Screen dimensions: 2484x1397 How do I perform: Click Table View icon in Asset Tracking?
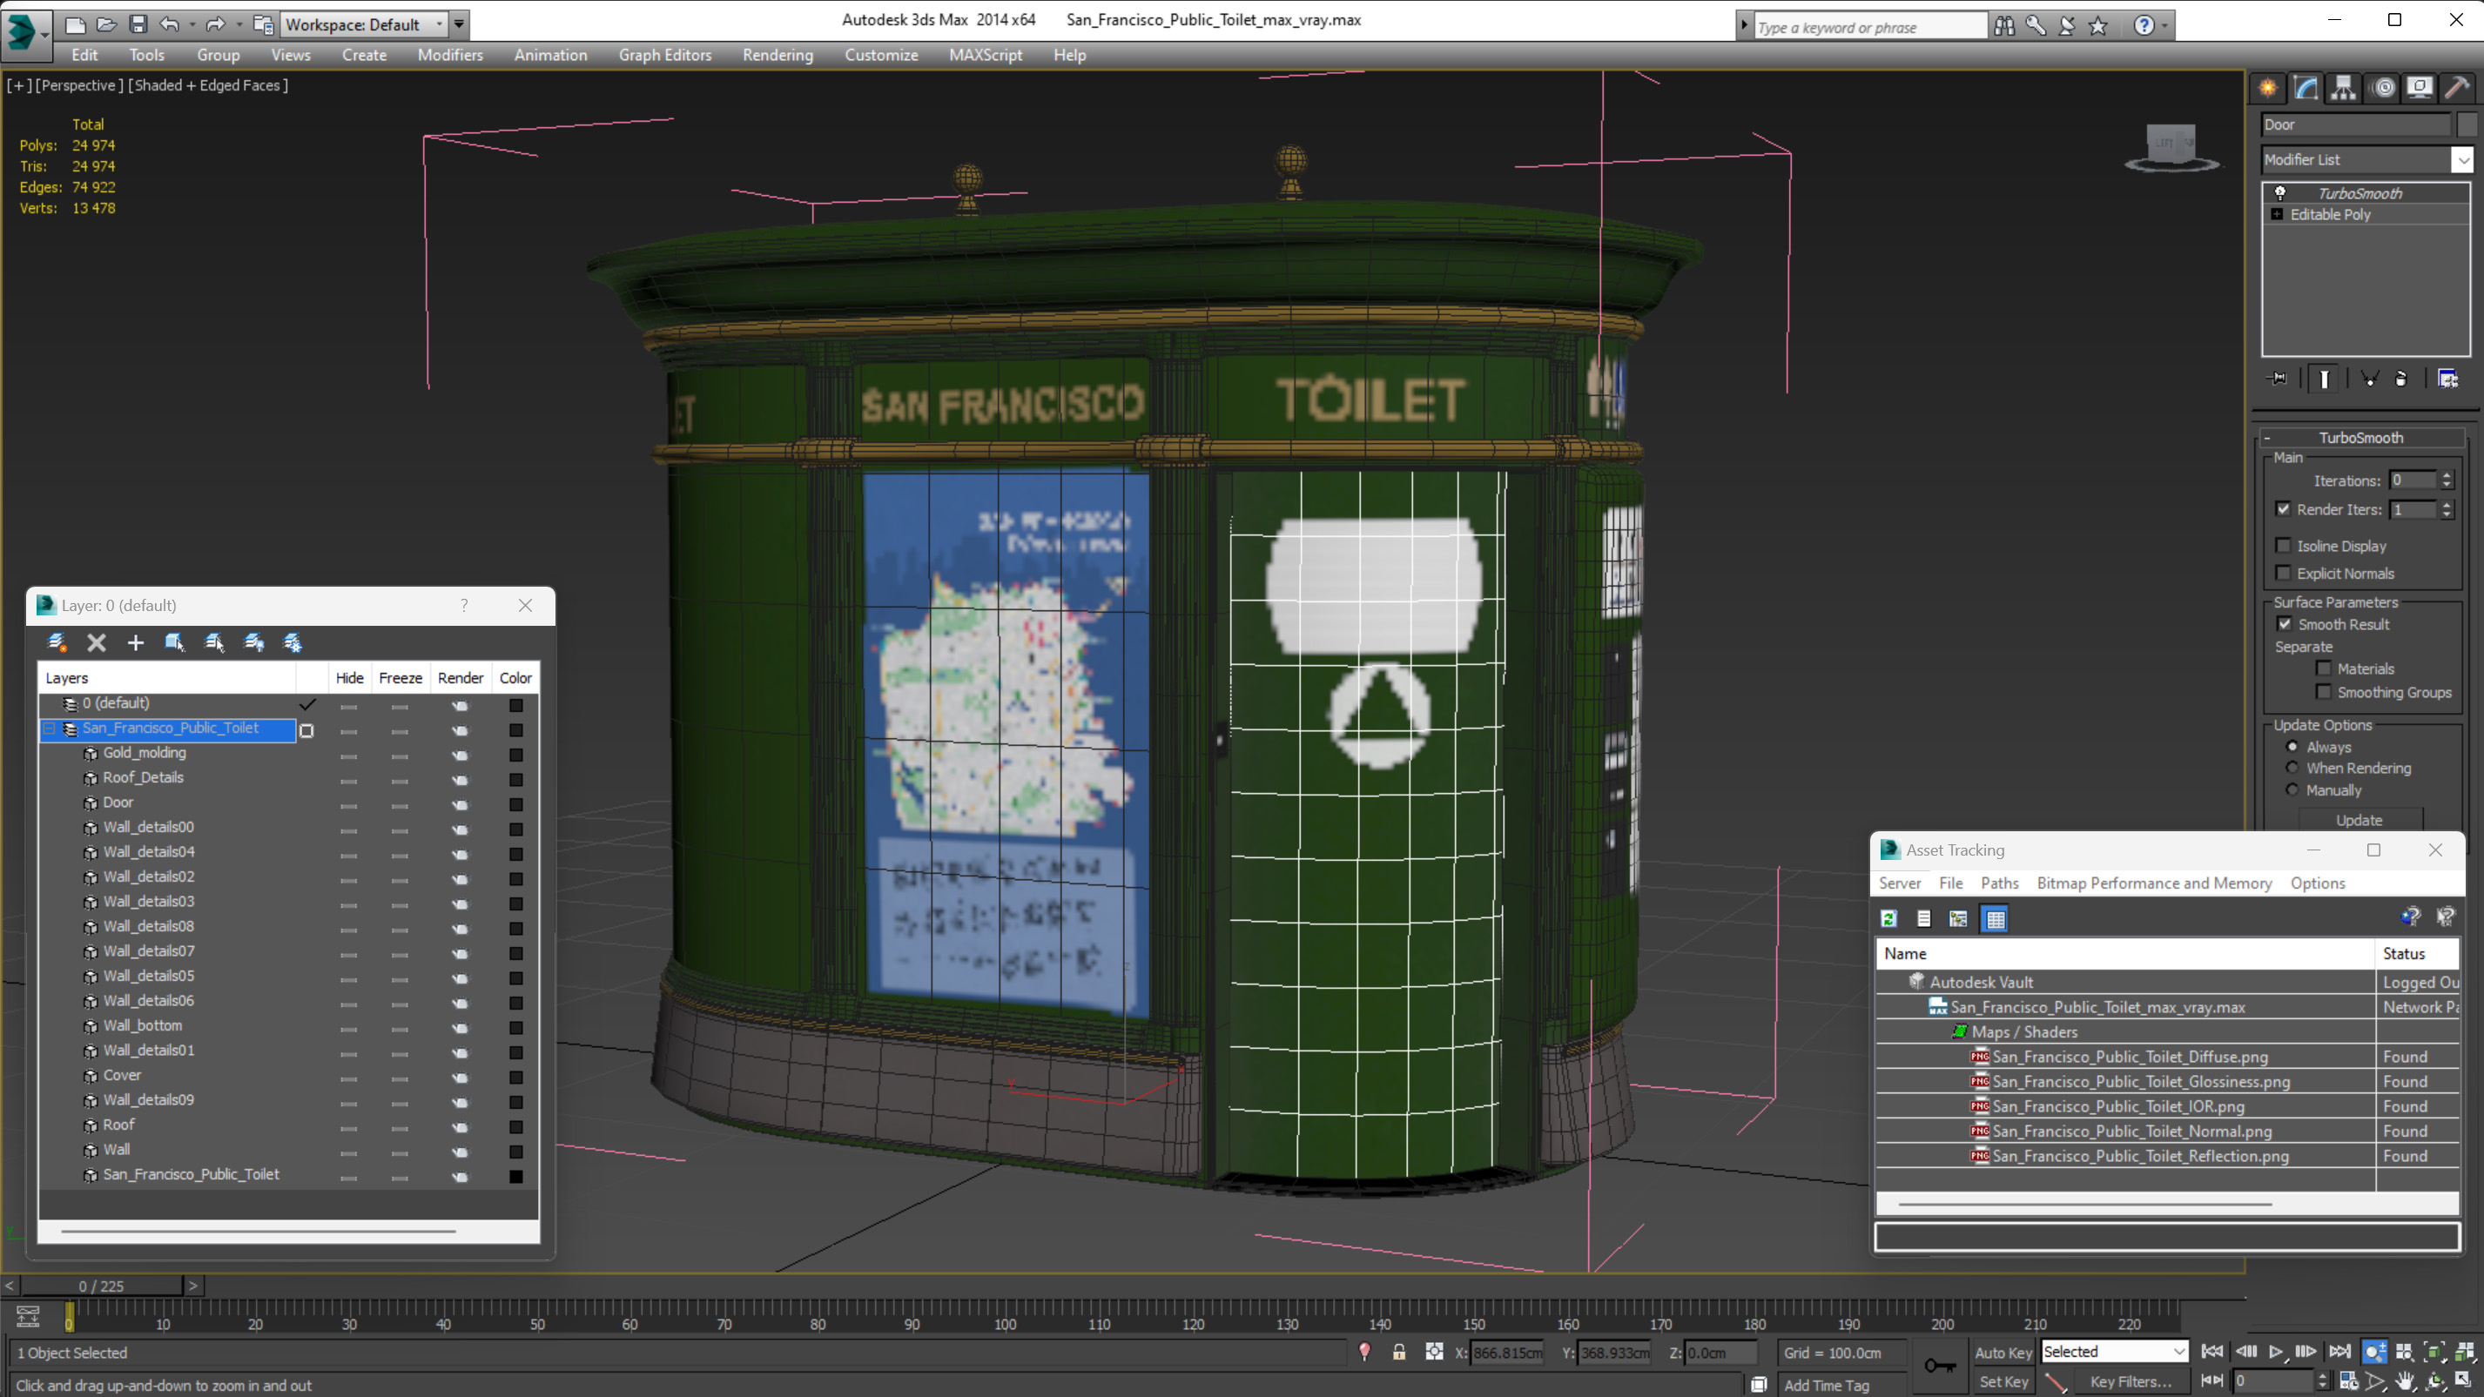point(1996,919)
